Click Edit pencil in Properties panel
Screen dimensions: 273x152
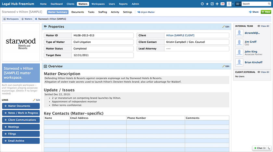[226, 27]
